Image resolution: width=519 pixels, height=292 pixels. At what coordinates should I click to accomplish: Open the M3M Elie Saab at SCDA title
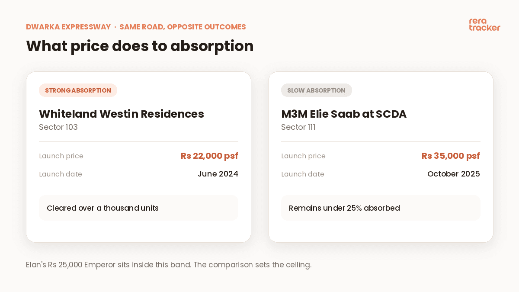(x=344, y=114)
